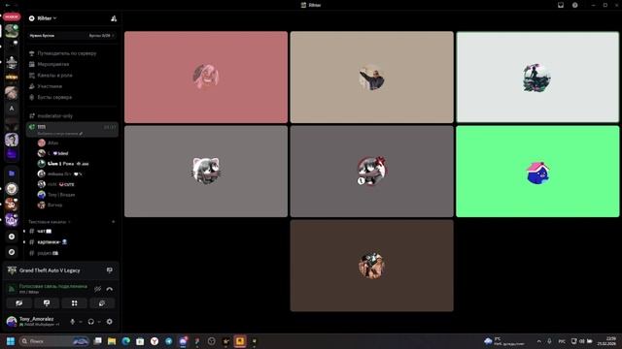Viewport: 622px width, 349px height.
Task: Collapse the Текстовые каналы category
Action: click(x=50, y=222)
